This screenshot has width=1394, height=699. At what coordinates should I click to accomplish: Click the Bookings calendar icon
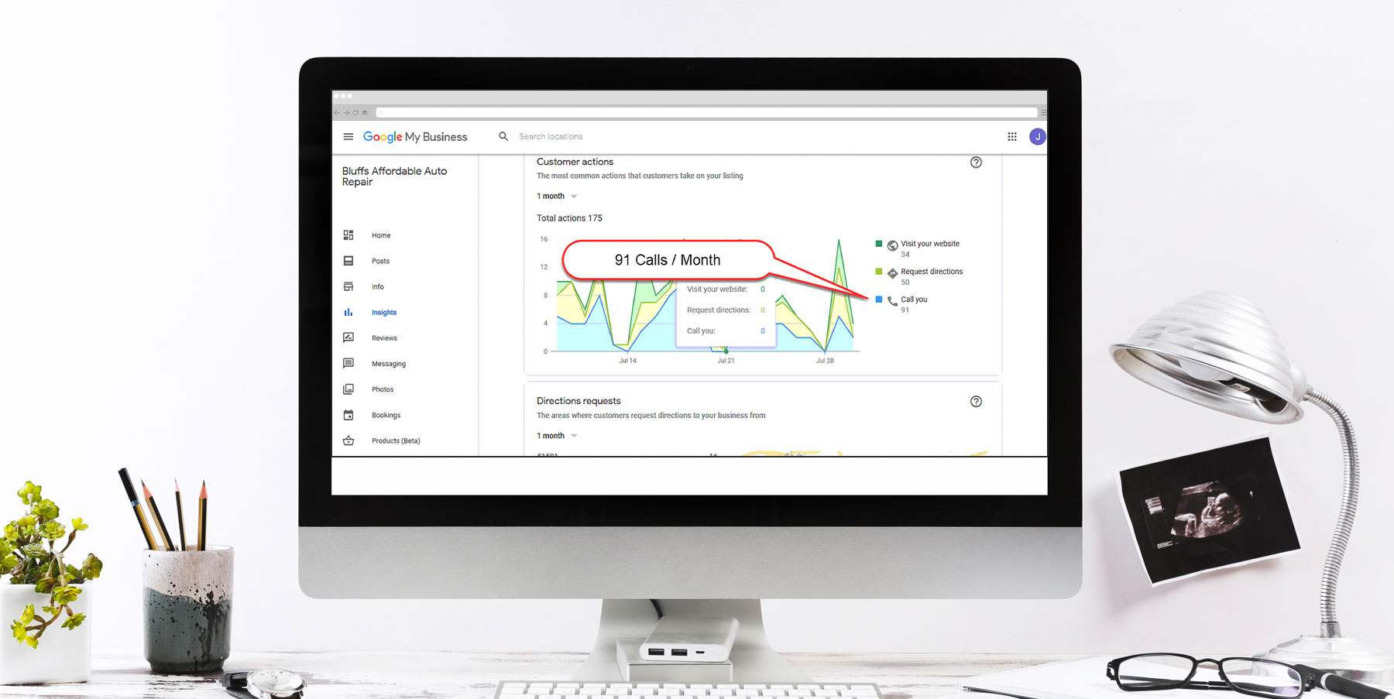348,416
